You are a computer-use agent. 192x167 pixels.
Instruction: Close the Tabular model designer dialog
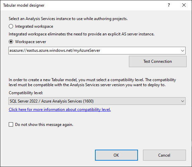pos(184,5)
